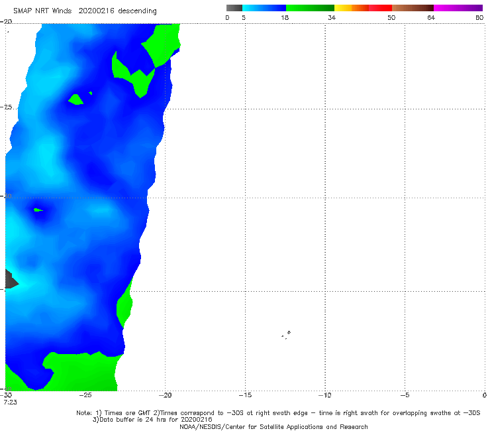Click the small green triangle patch near latitude -25
Viewport: 490px width, 431px height.
(x=75, y=99)
